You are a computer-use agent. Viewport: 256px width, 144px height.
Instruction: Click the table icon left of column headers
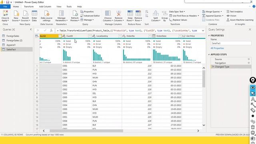click(37, 36)
